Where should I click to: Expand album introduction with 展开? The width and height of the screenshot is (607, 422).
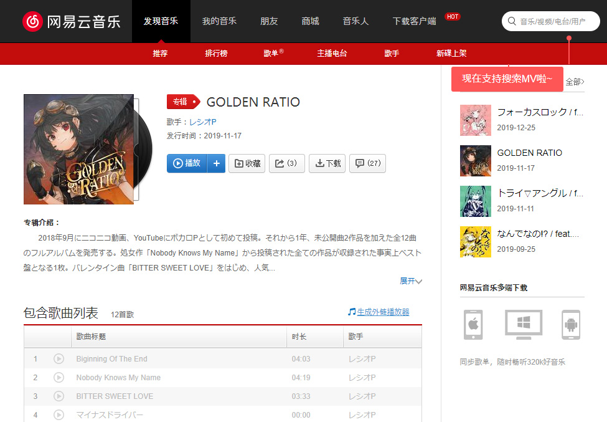tap(410, 281)
